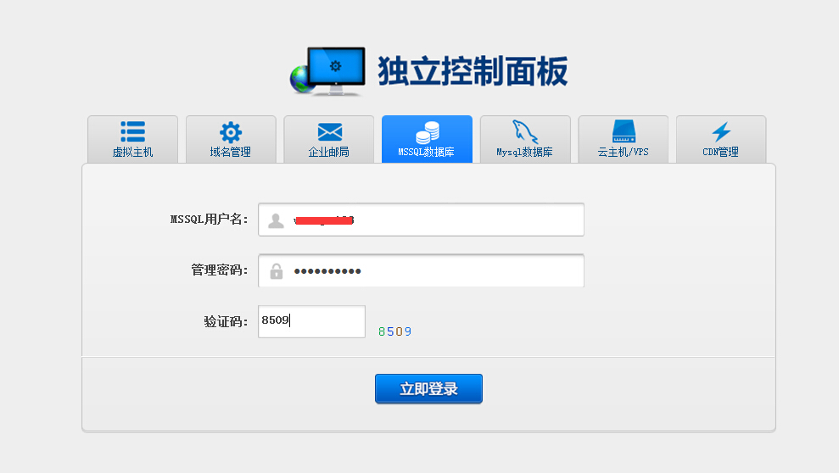Click the user silhouette icon in username field
Viewport: 839px width, 473px height.
click(276, 220)
